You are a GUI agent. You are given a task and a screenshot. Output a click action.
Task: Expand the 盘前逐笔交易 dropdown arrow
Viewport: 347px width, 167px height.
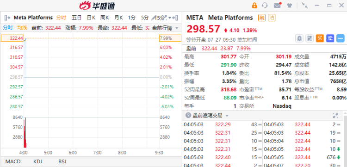tap(227, 116)
